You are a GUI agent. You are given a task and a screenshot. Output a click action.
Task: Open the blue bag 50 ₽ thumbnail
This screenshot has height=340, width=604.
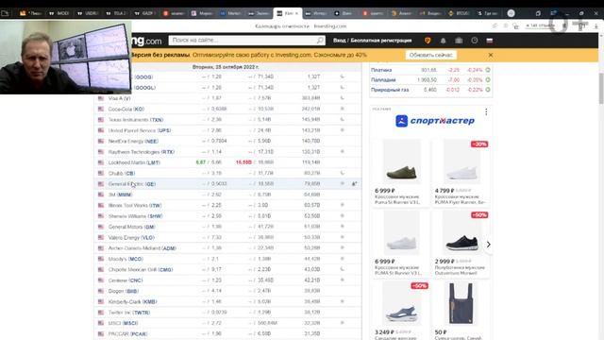pos(461,304)
